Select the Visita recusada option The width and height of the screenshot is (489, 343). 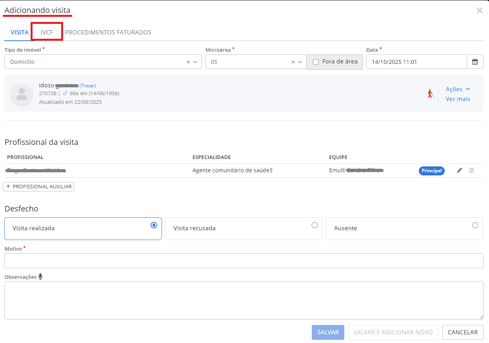[x=314, y=225]
